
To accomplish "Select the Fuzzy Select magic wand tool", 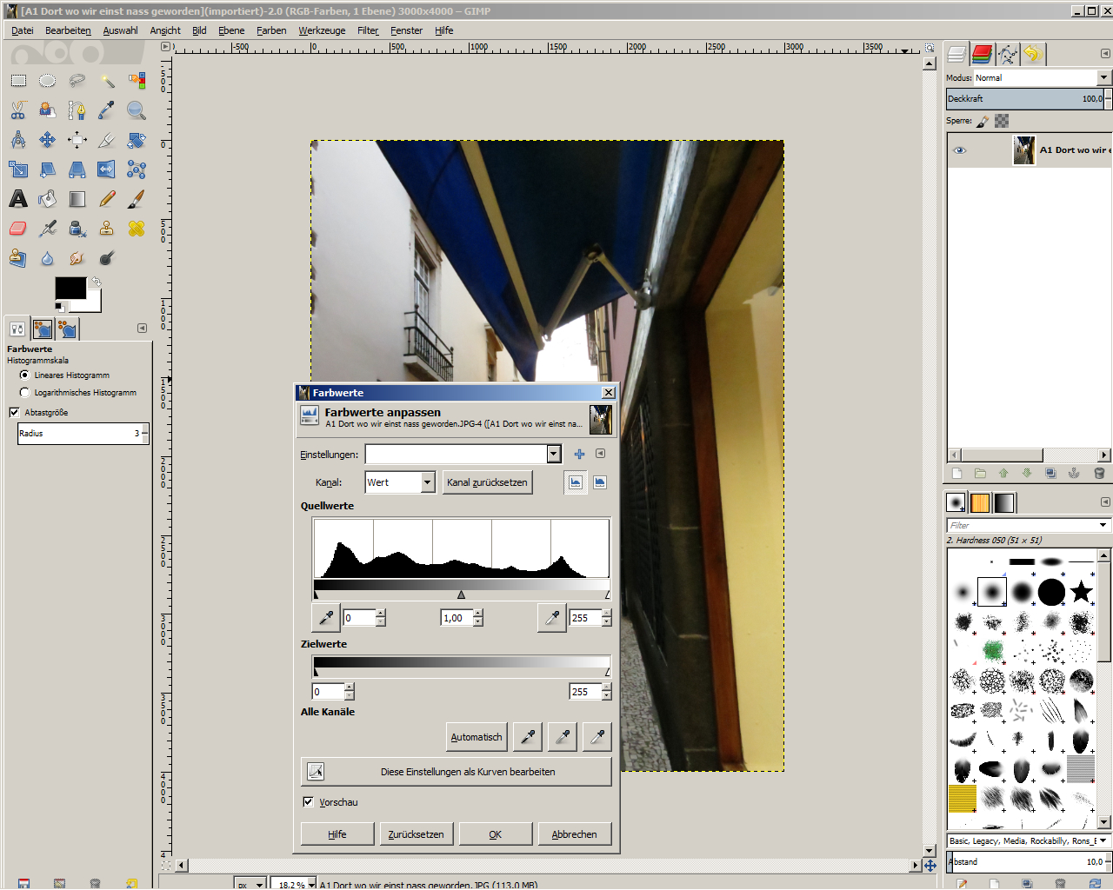I will [107, 81].
